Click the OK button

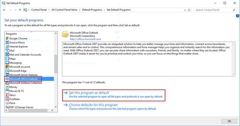229,121
